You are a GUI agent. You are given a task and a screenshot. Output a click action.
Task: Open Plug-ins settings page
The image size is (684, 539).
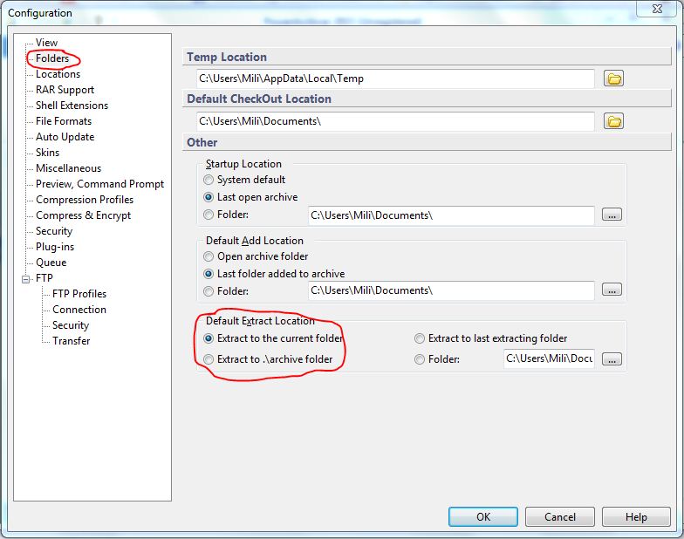click(x=55, y=247)
